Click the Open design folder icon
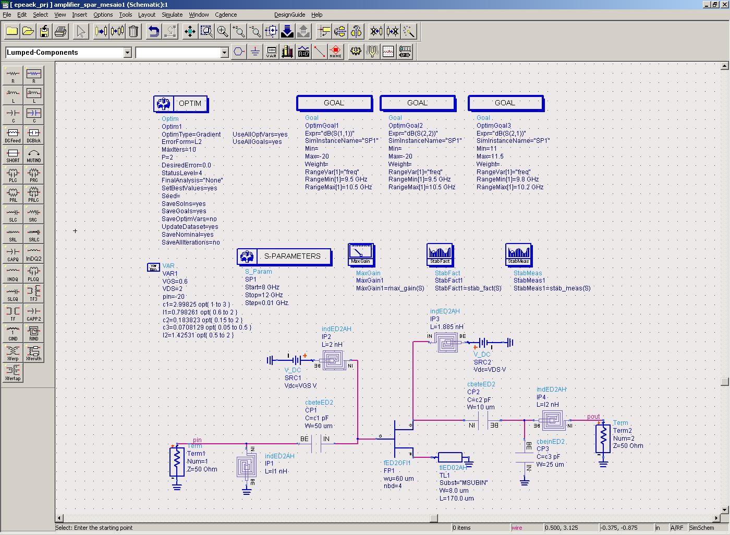 28,31
